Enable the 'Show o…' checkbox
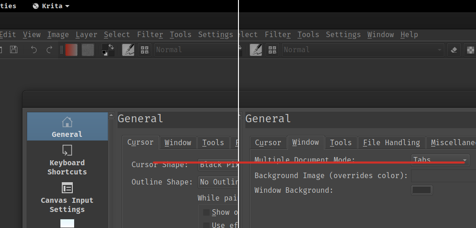Screen dimensions: 476x228 [206, 212]
